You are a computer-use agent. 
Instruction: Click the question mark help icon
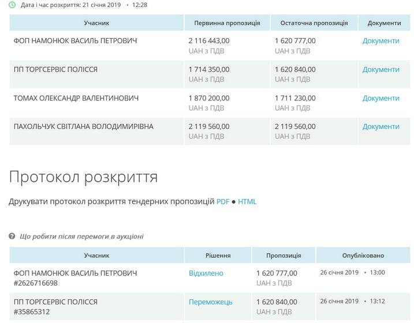tap(12, 236)
